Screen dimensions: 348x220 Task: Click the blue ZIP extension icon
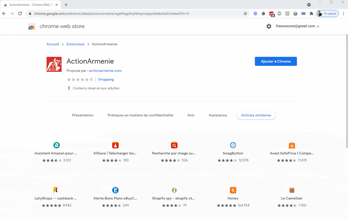(303, 14)
